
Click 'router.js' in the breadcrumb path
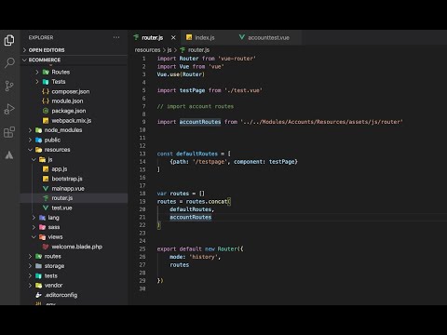pos(198,50)
